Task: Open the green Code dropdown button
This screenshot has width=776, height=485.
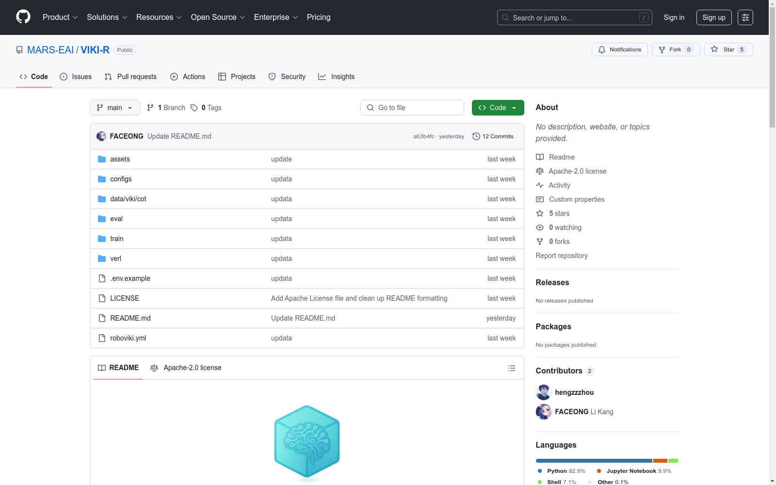Action: 498,108
